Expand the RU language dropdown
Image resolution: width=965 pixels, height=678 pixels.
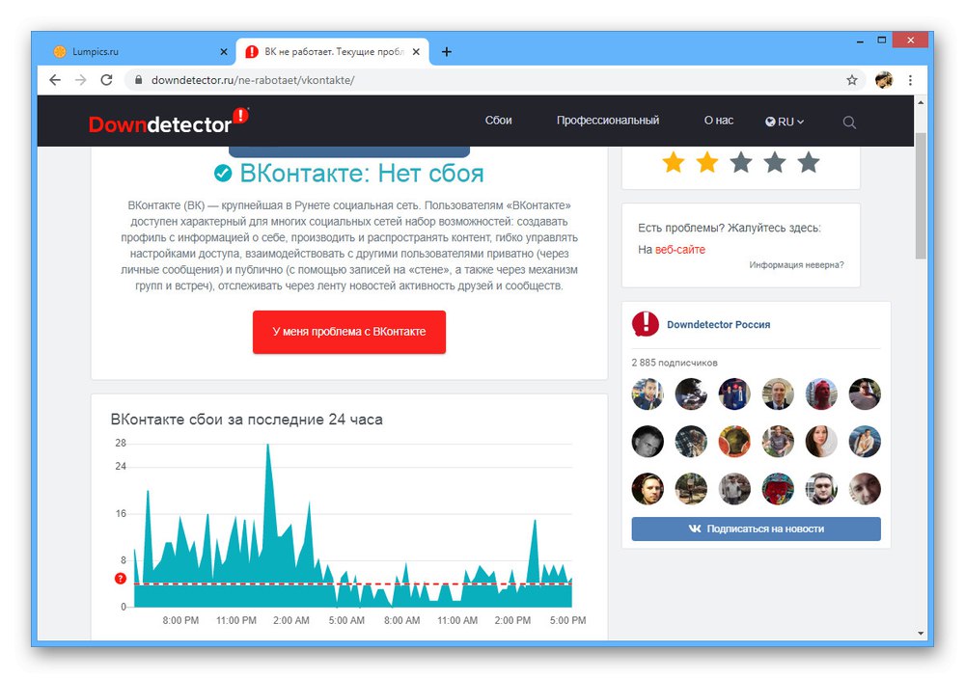click(785, 122)
